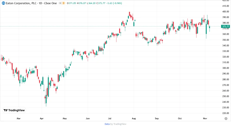231x127 pixels.
Task: Click the close value C373.77
Action: click(101, 3)
